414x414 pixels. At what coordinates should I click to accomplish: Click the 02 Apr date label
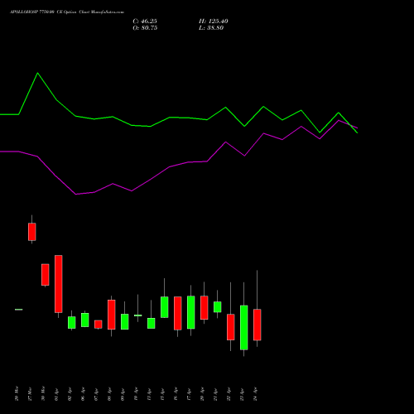(x=70, y=394)
